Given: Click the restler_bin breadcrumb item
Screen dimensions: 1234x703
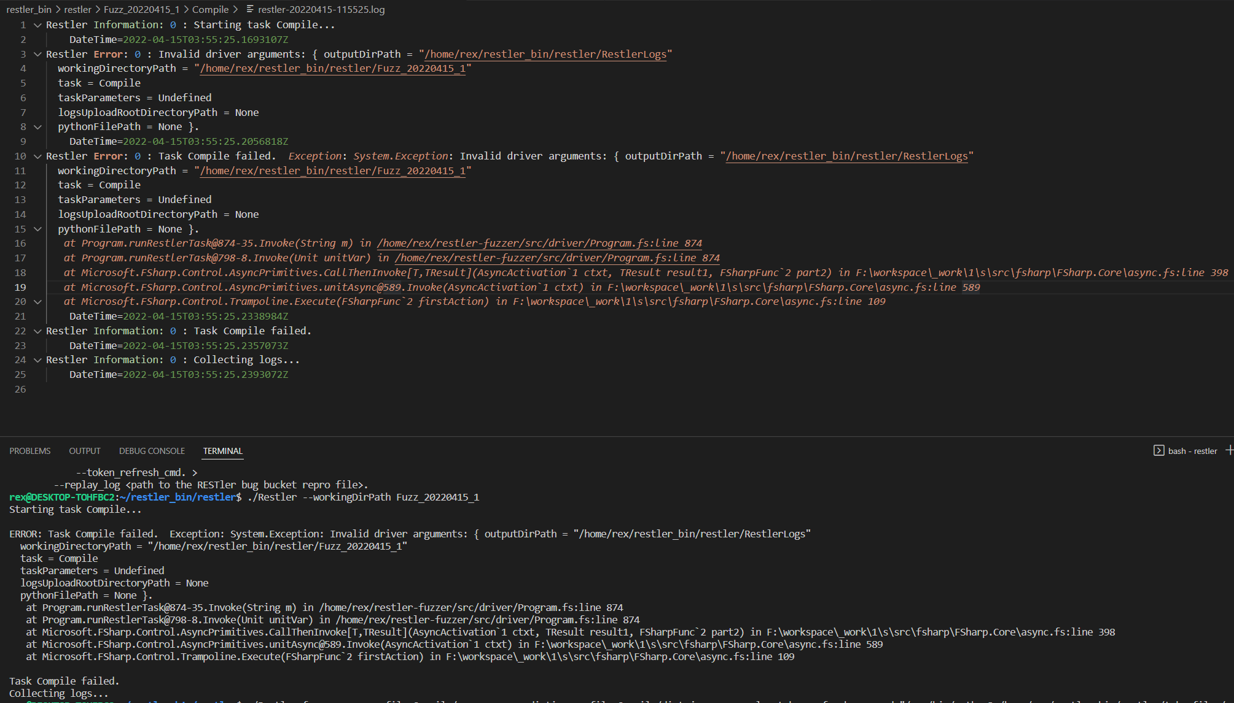Looking at the screenshot, I should pos(29,9).
